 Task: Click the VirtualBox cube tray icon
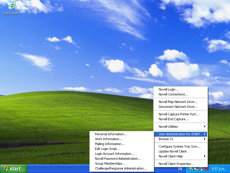[202, 169]
